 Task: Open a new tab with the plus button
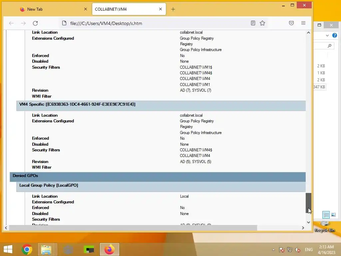[x=173, y=9]
